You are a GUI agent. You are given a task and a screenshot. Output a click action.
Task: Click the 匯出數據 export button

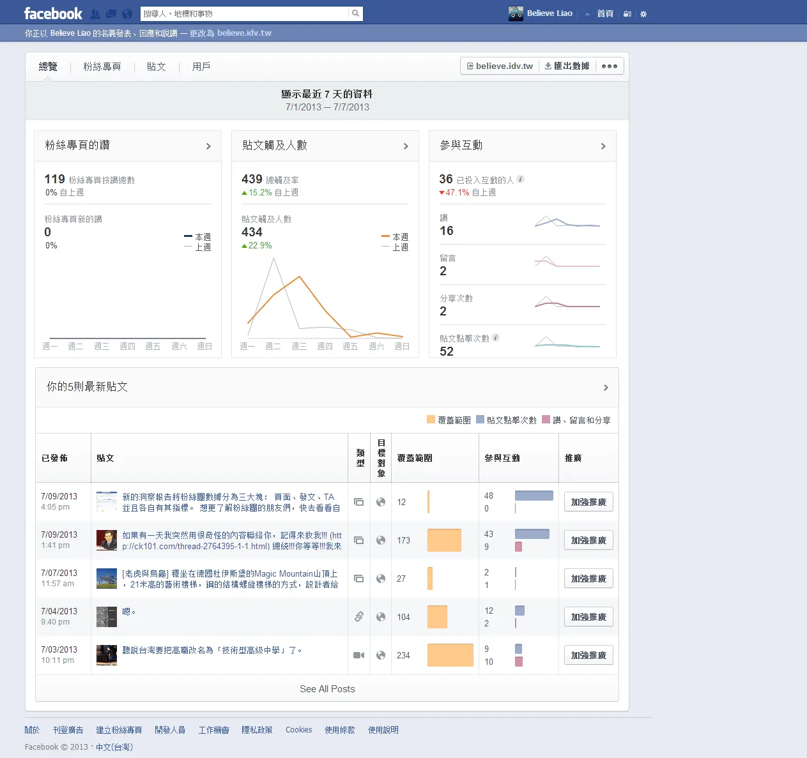[x=567, y=66]
